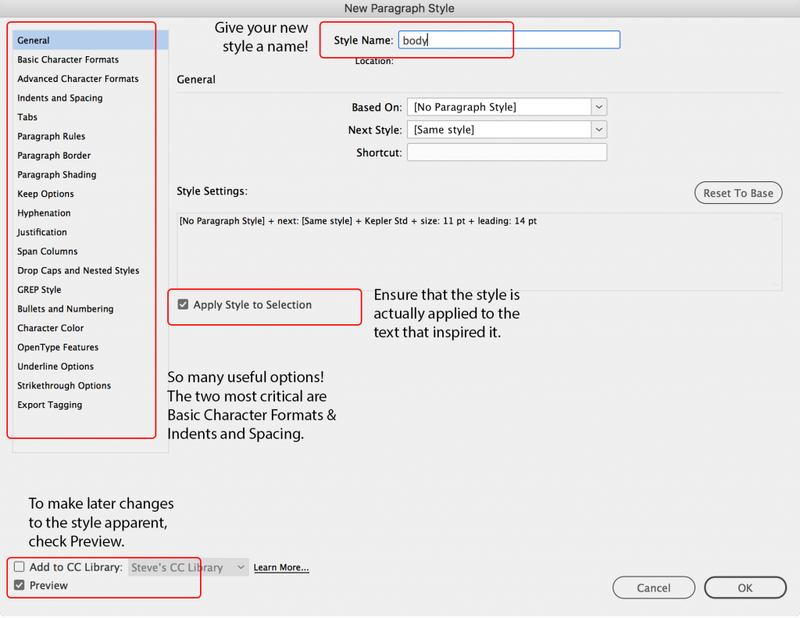Click the Reset To Base button

coord(737,193)
